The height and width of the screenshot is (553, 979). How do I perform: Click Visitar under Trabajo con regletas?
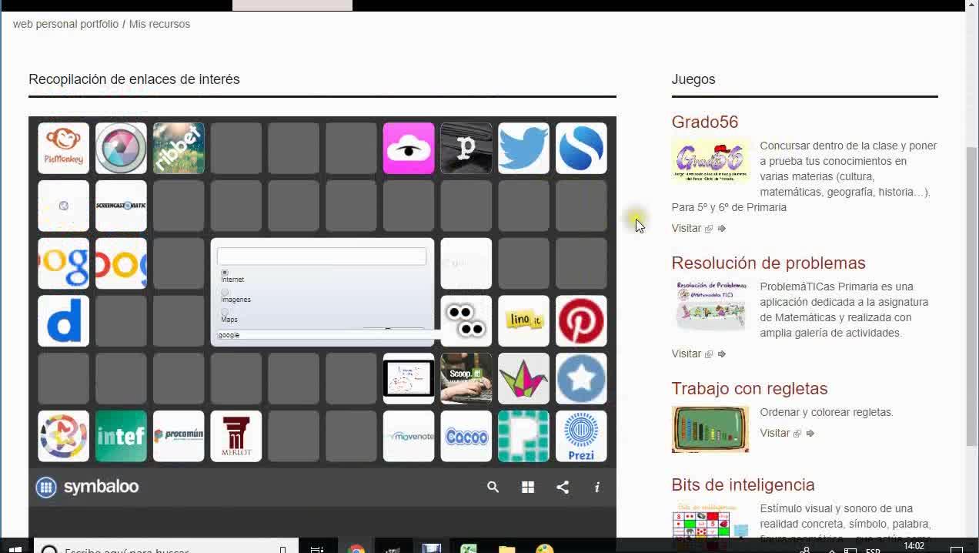(775, 433)
